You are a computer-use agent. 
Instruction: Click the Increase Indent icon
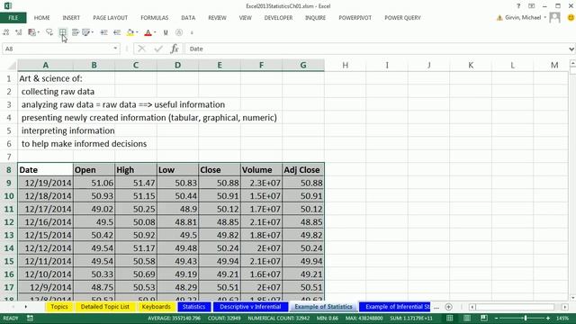point(104,32)
